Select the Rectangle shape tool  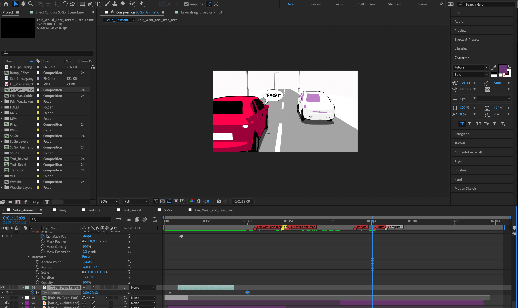tap(82, 4)
